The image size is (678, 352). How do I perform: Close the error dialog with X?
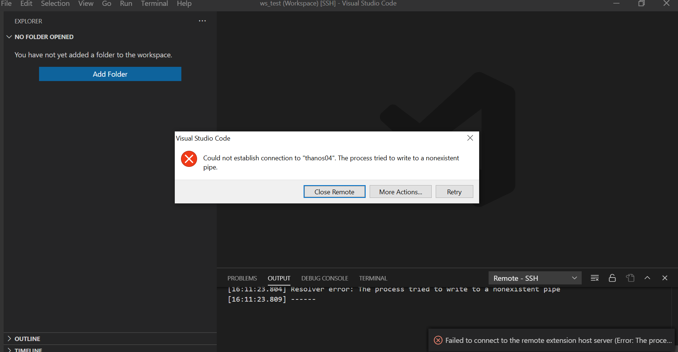tap(470, 138)
